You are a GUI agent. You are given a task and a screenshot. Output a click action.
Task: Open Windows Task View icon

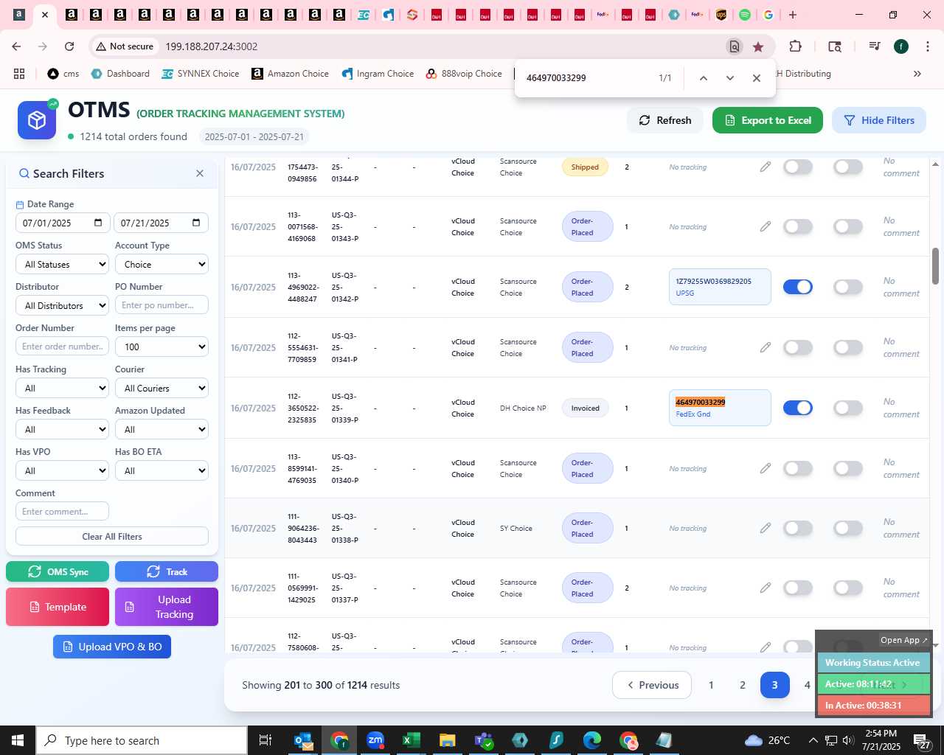click(265, 740)
